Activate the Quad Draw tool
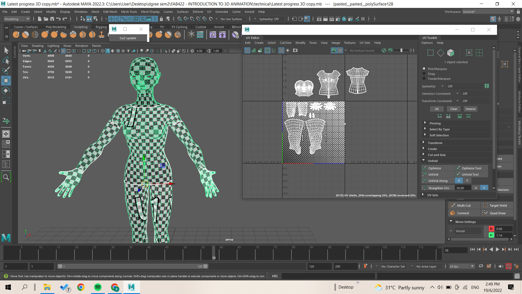 (497, 213)
